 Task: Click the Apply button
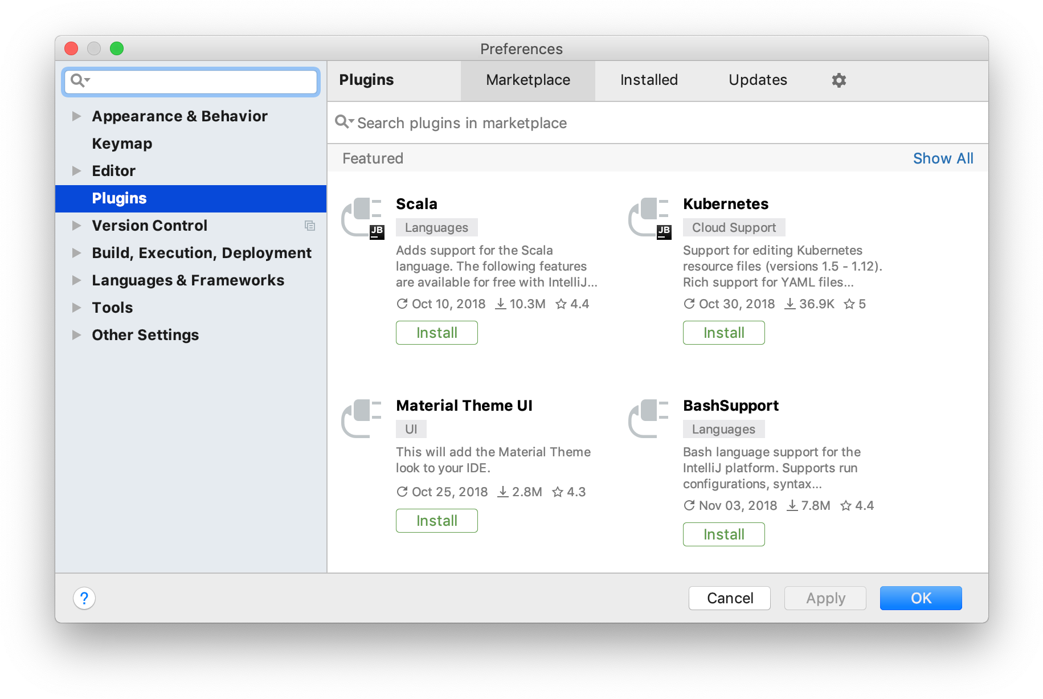(x=825, y=598)
